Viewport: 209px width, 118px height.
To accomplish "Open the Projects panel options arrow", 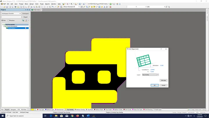I will 26,10.
